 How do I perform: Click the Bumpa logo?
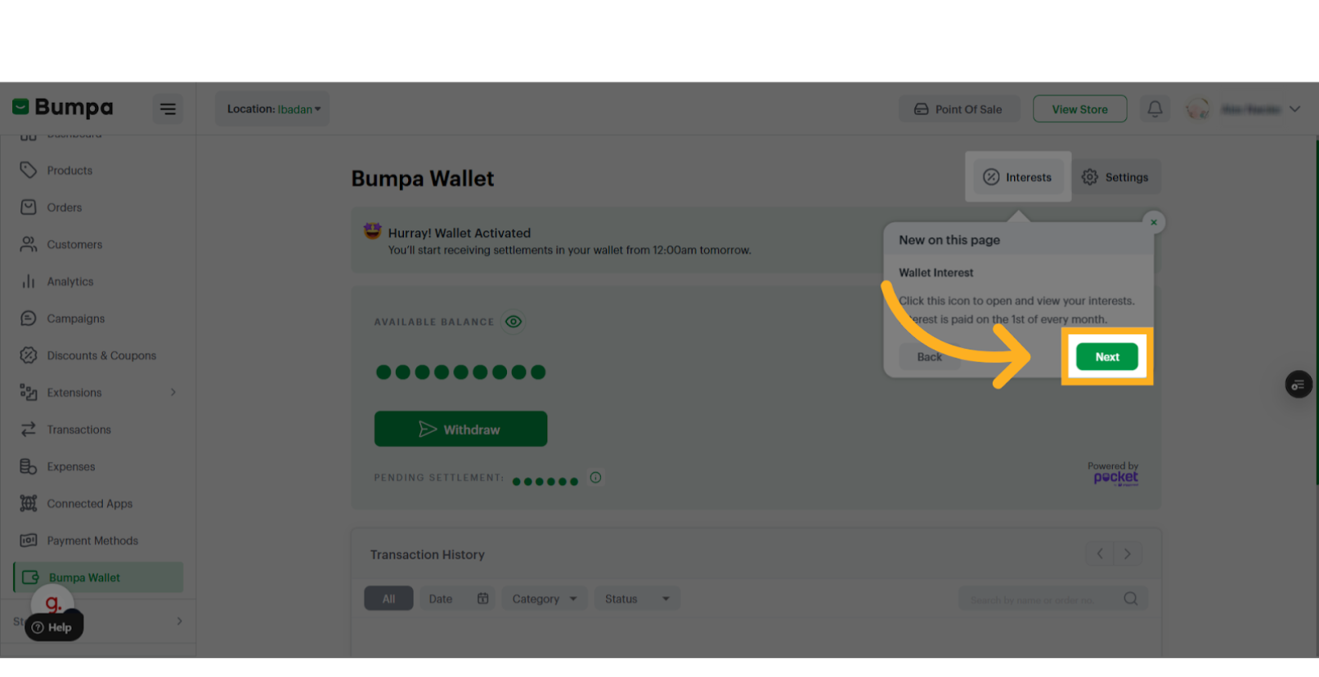63,107
